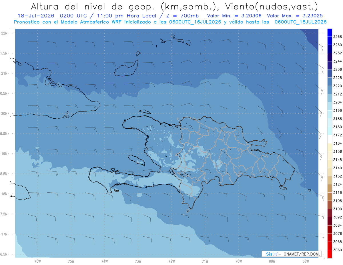Click the '3116' colorbar label
This screenshot has width=343, height=265.
[337, 193]
